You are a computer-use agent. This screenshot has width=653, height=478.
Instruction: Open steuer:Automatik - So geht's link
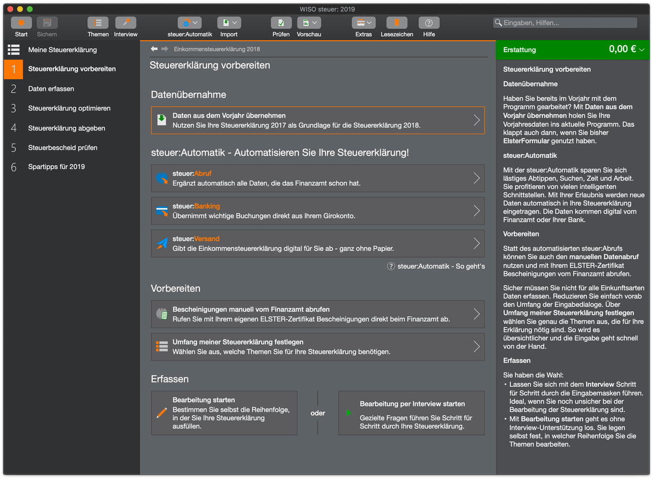click(441, 266)
